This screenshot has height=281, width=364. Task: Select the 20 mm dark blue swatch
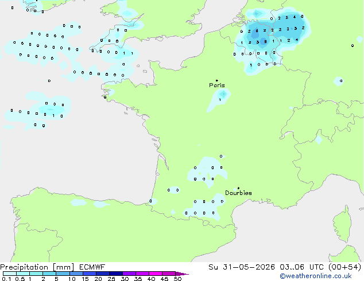pyautogui.click(x=103, y=274)
